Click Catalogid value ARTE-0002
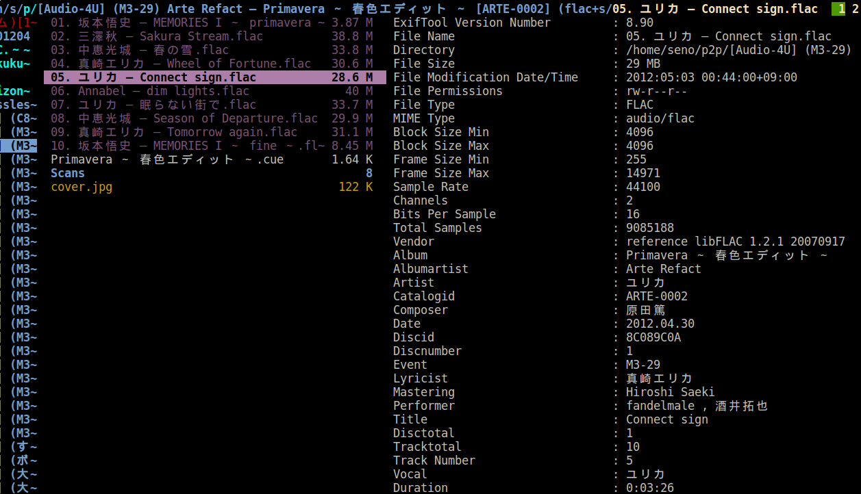The width and height of the screenshot is (861, 494). [x=657, y=296]
